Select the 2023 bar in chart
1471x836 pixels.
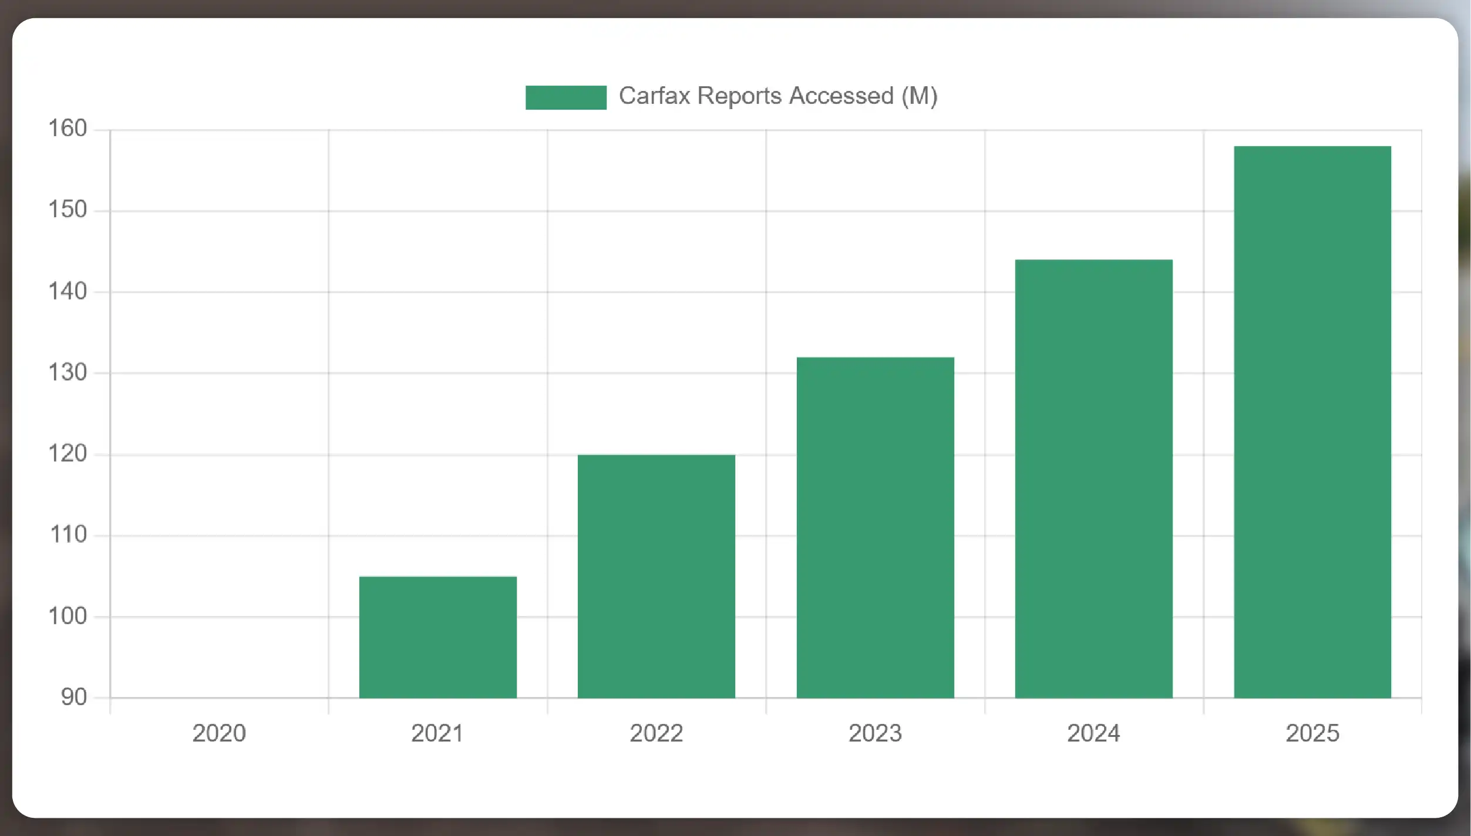tap(875, 527)
